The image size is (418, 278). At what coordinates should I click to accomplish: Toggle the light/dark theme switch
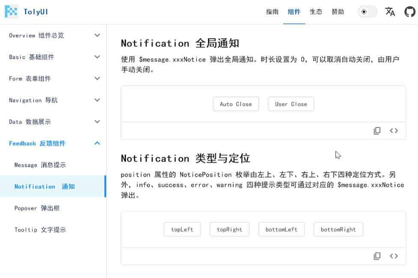click(368, 12)
